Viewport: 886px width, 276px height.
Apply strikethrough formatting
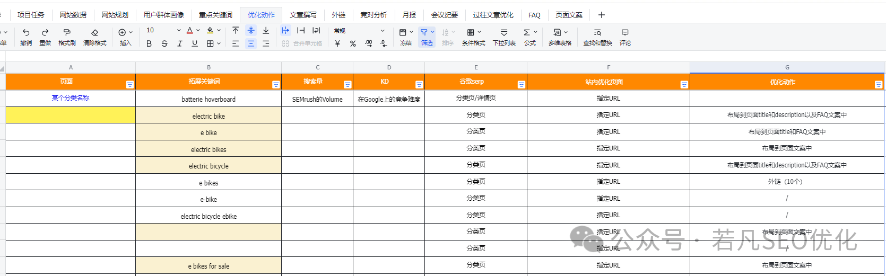tap(164, 43)
